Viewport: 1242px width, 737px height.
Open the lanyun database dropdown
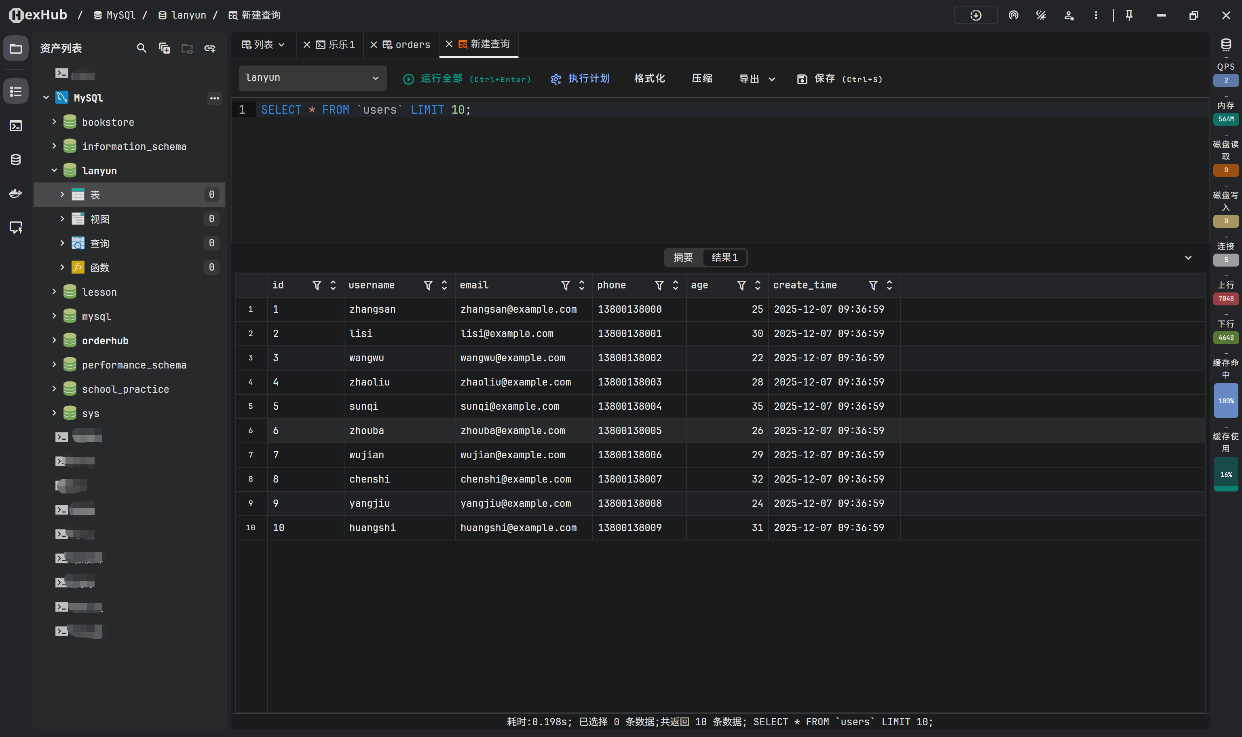click(312, 78)
